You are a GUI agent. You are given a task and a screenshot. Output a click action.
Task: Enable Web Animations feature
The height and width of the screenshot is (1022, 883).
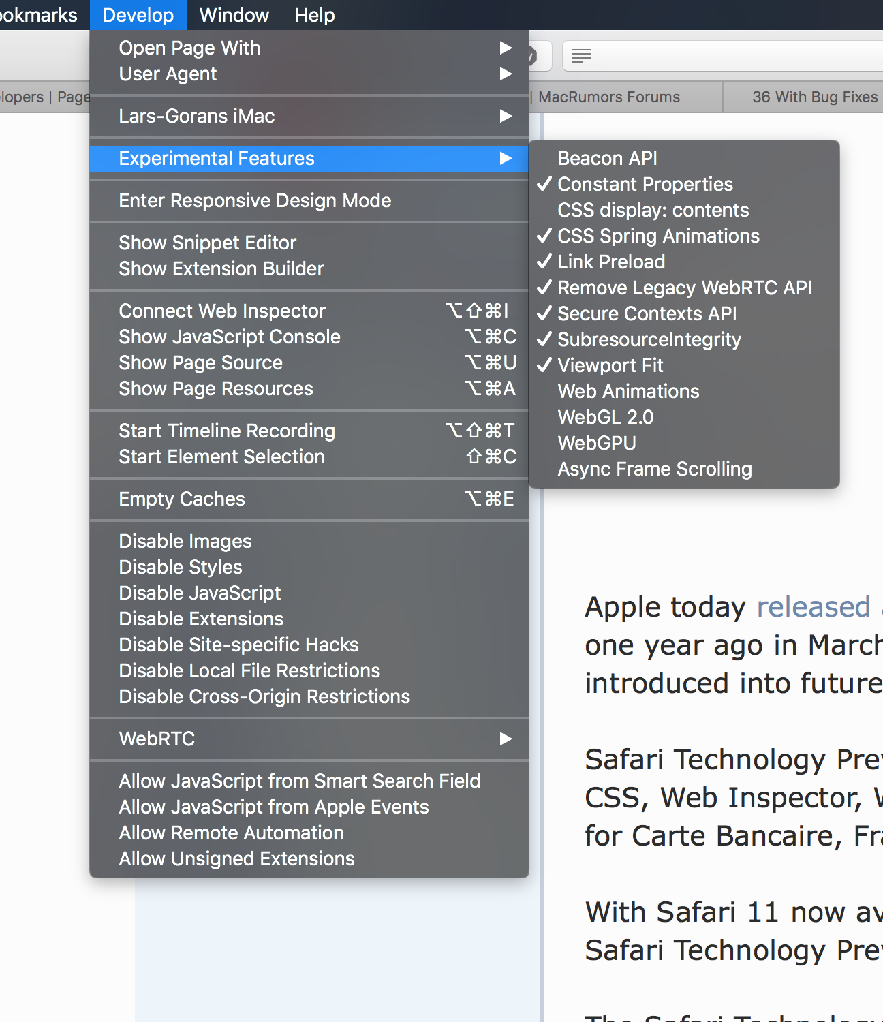point(684,391)
